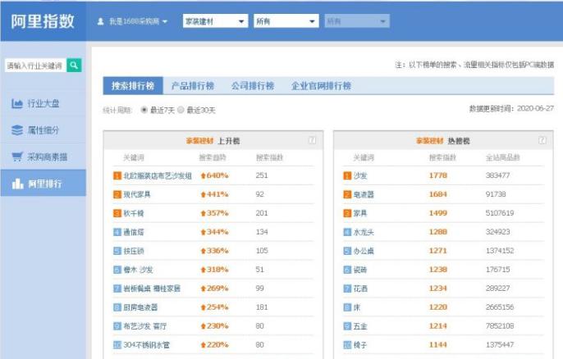Image resolution: width=563 pixels, height=359 pixels.
Task: Open keyword 水龙头 in hot list
Action: 364,232
